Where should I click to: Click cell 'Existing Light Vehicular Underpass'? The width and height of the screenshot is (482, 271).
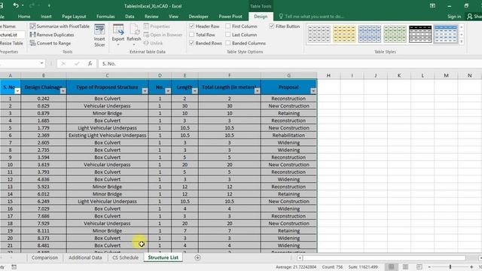click(107, 135)
